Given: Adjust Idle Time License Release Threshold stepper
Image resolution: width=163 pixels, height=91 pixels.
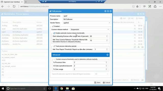Looking at the screenshot, I should coord(107,40).
